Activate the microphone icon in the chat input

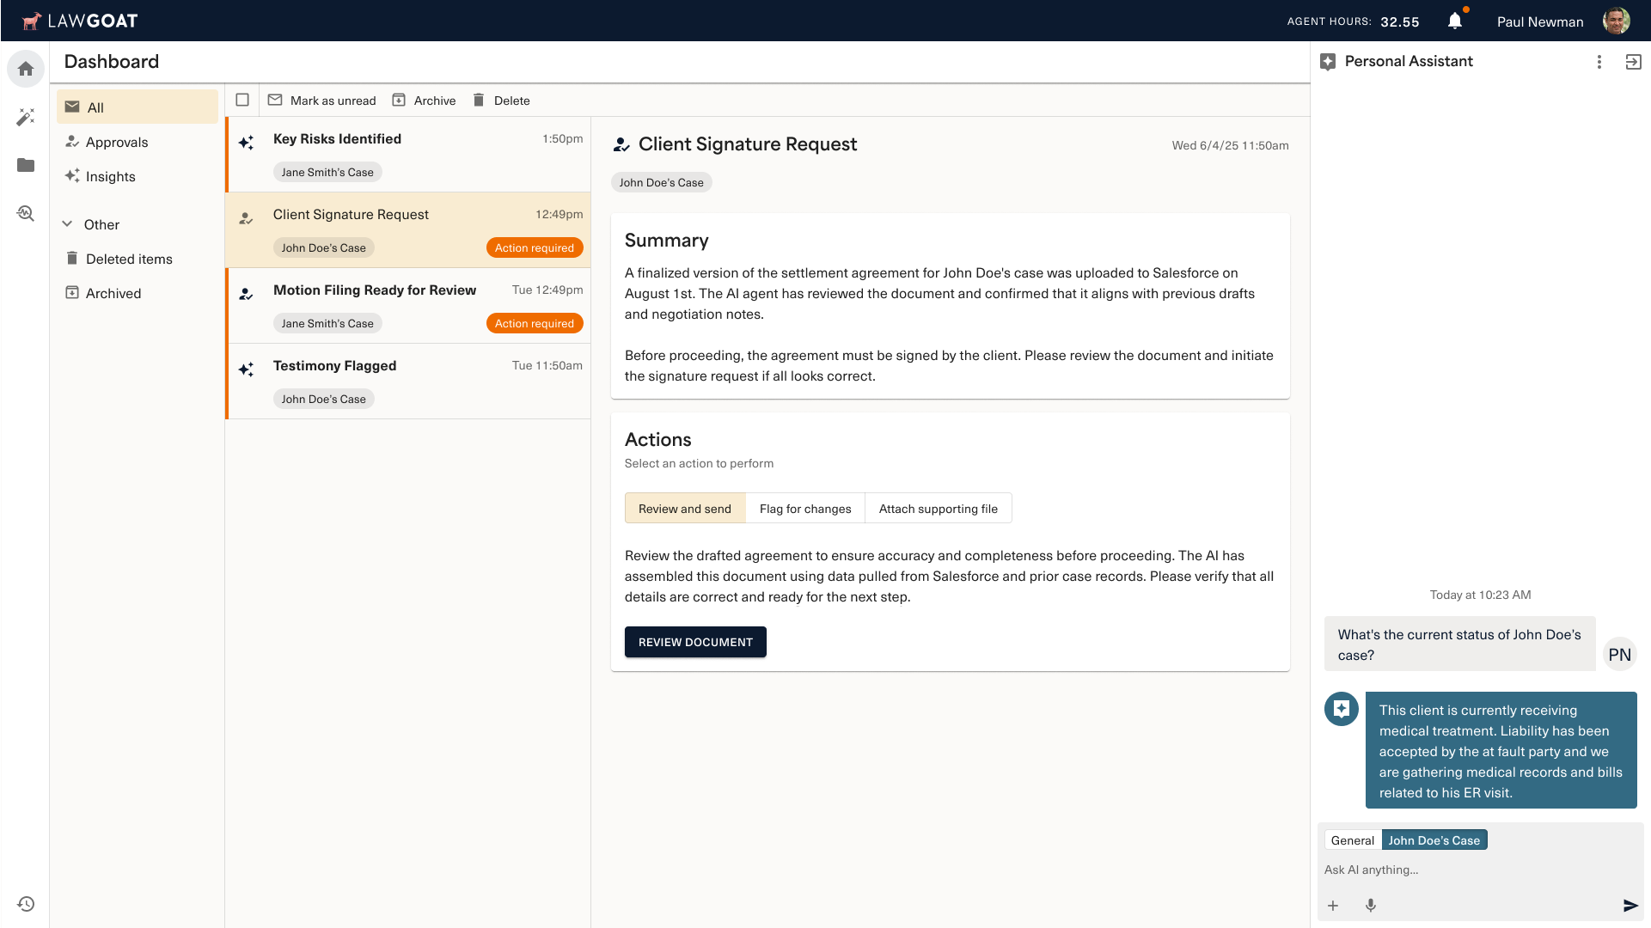pos(1370,905)
